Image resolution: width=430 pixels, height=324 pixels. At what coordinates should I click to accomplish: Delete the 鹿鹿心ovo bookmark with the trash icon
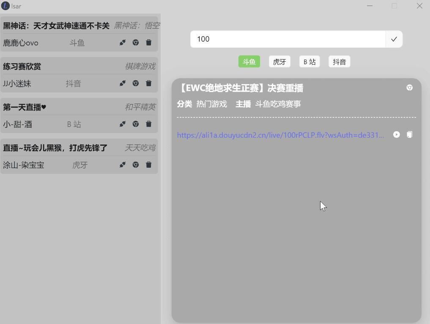click(149, 42)
